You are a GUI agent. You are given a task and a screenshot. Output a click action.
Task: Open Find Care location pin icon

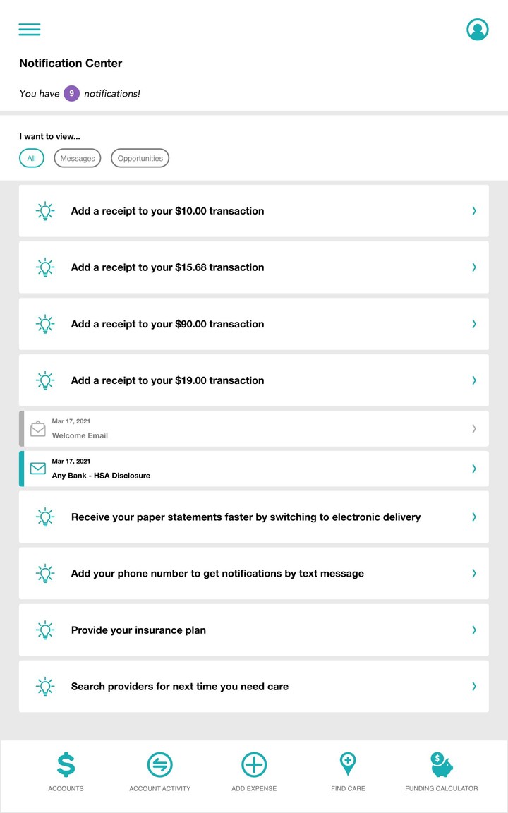tap(348, 764)
